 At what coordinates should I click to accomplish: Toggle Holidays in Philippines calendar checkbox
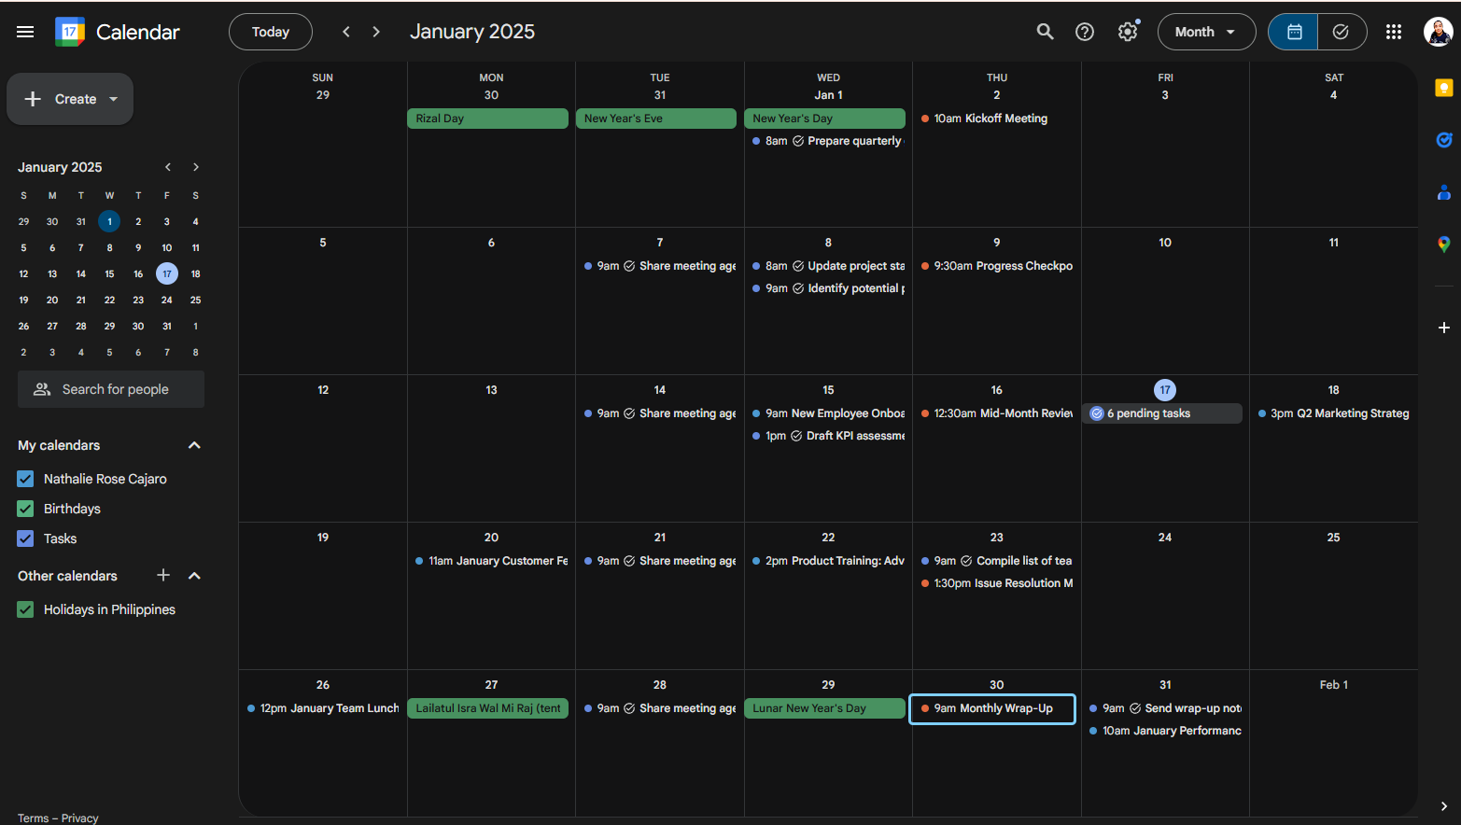point(25,609)
